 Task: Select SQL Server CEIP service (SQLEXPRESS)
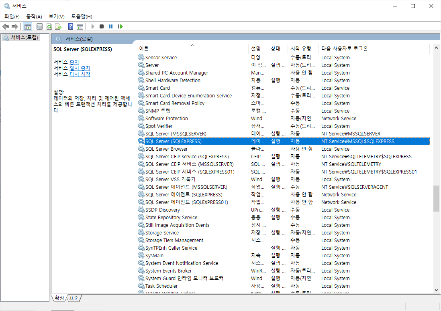coord(284,156)
